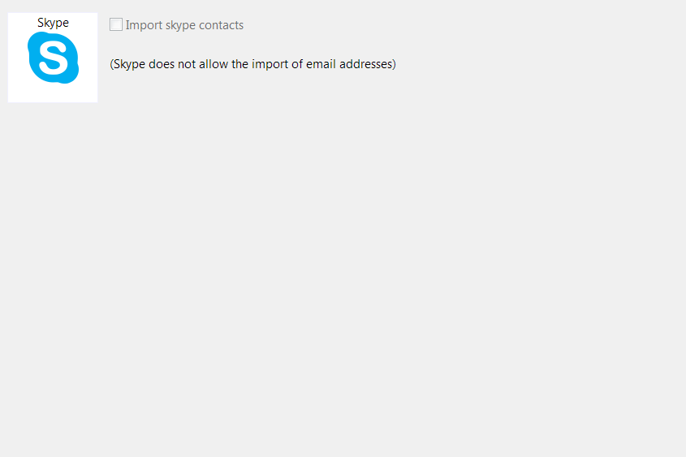The width and height of the screenshot is (686, 457).
Task: Tick the square box before Import skype
Action: click(116, 24)
